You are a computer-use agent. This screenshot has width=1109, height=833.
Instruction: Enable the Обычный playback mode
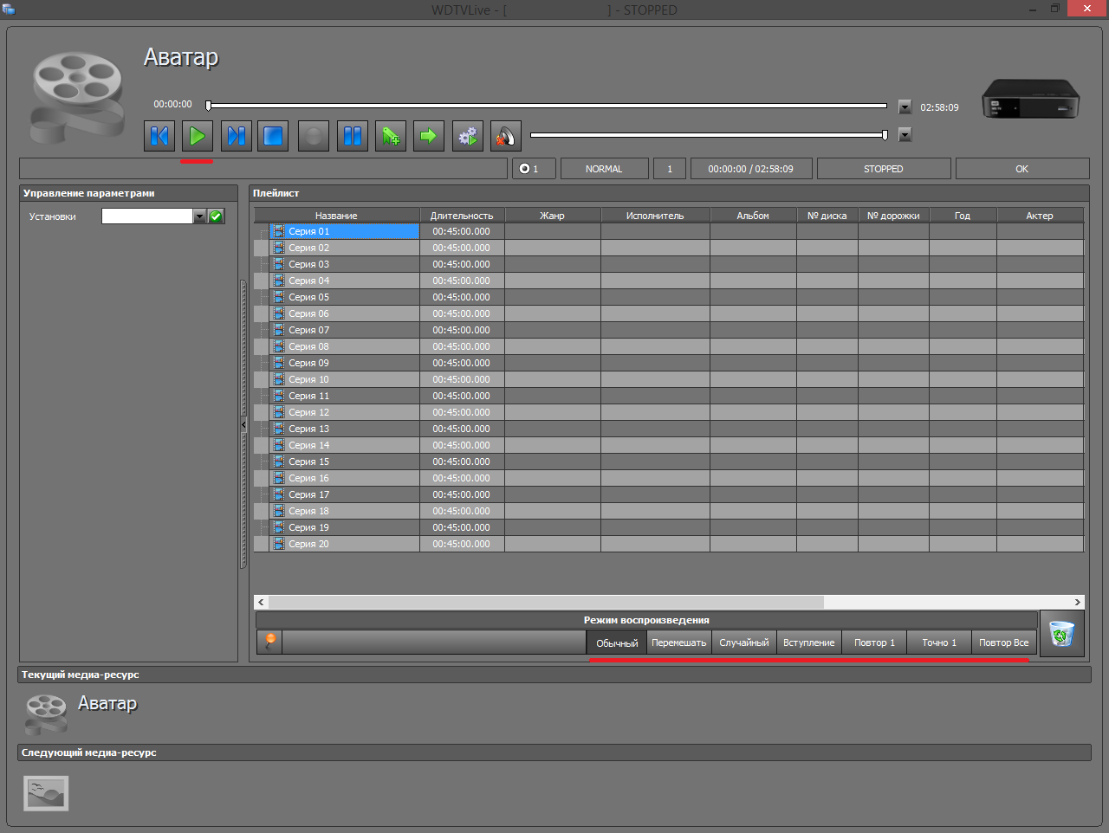(617, 643)
